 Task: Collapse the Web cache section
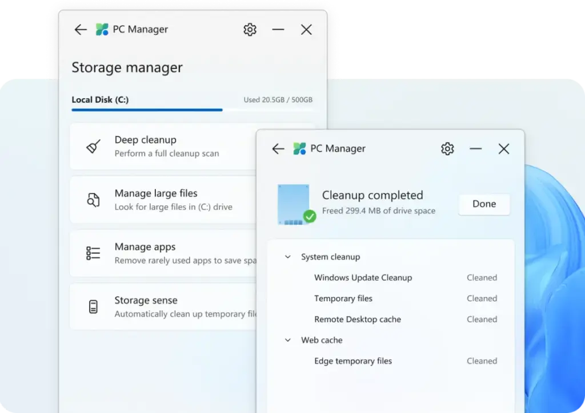287,340
